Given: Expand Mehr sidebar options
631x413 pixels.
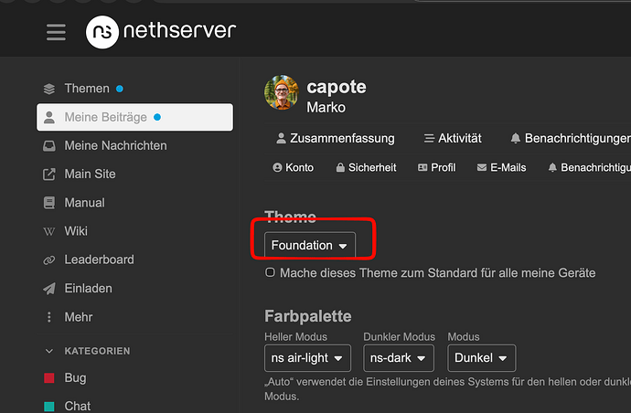Looking at the screenshot, I should tap(79, 317).
